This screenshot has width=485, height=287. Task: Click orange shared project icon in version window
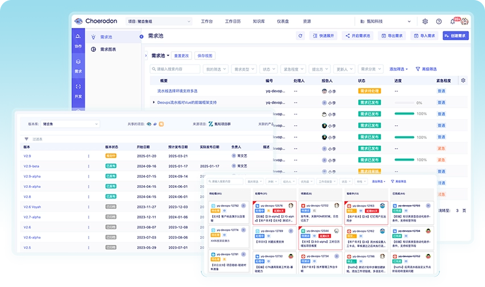coord(161,124)
